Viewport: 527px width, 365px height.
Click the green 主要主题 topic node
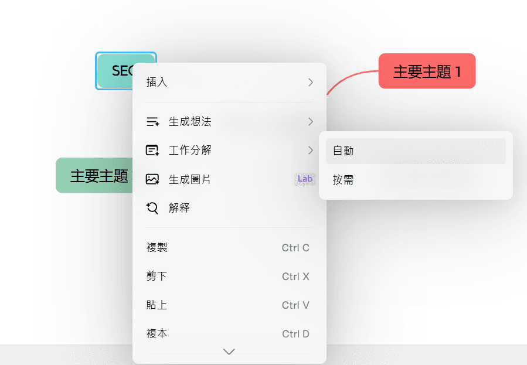click(x=94, y=175)
